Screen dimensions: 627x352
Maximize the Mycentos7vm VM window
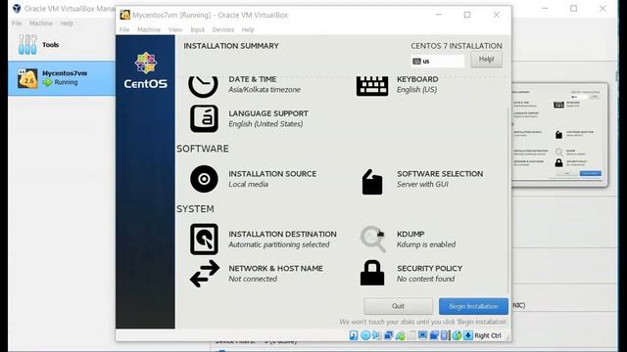(467, 15)
